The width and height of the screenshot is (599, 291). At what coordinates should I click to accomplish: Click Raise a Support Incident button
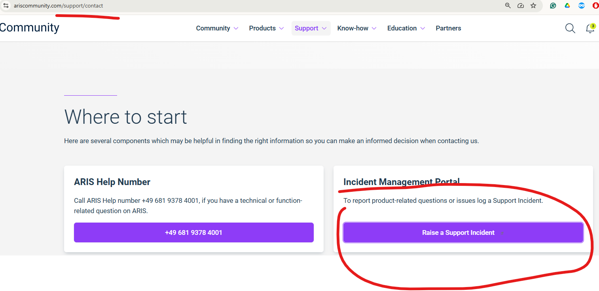[x=463, y=232]
